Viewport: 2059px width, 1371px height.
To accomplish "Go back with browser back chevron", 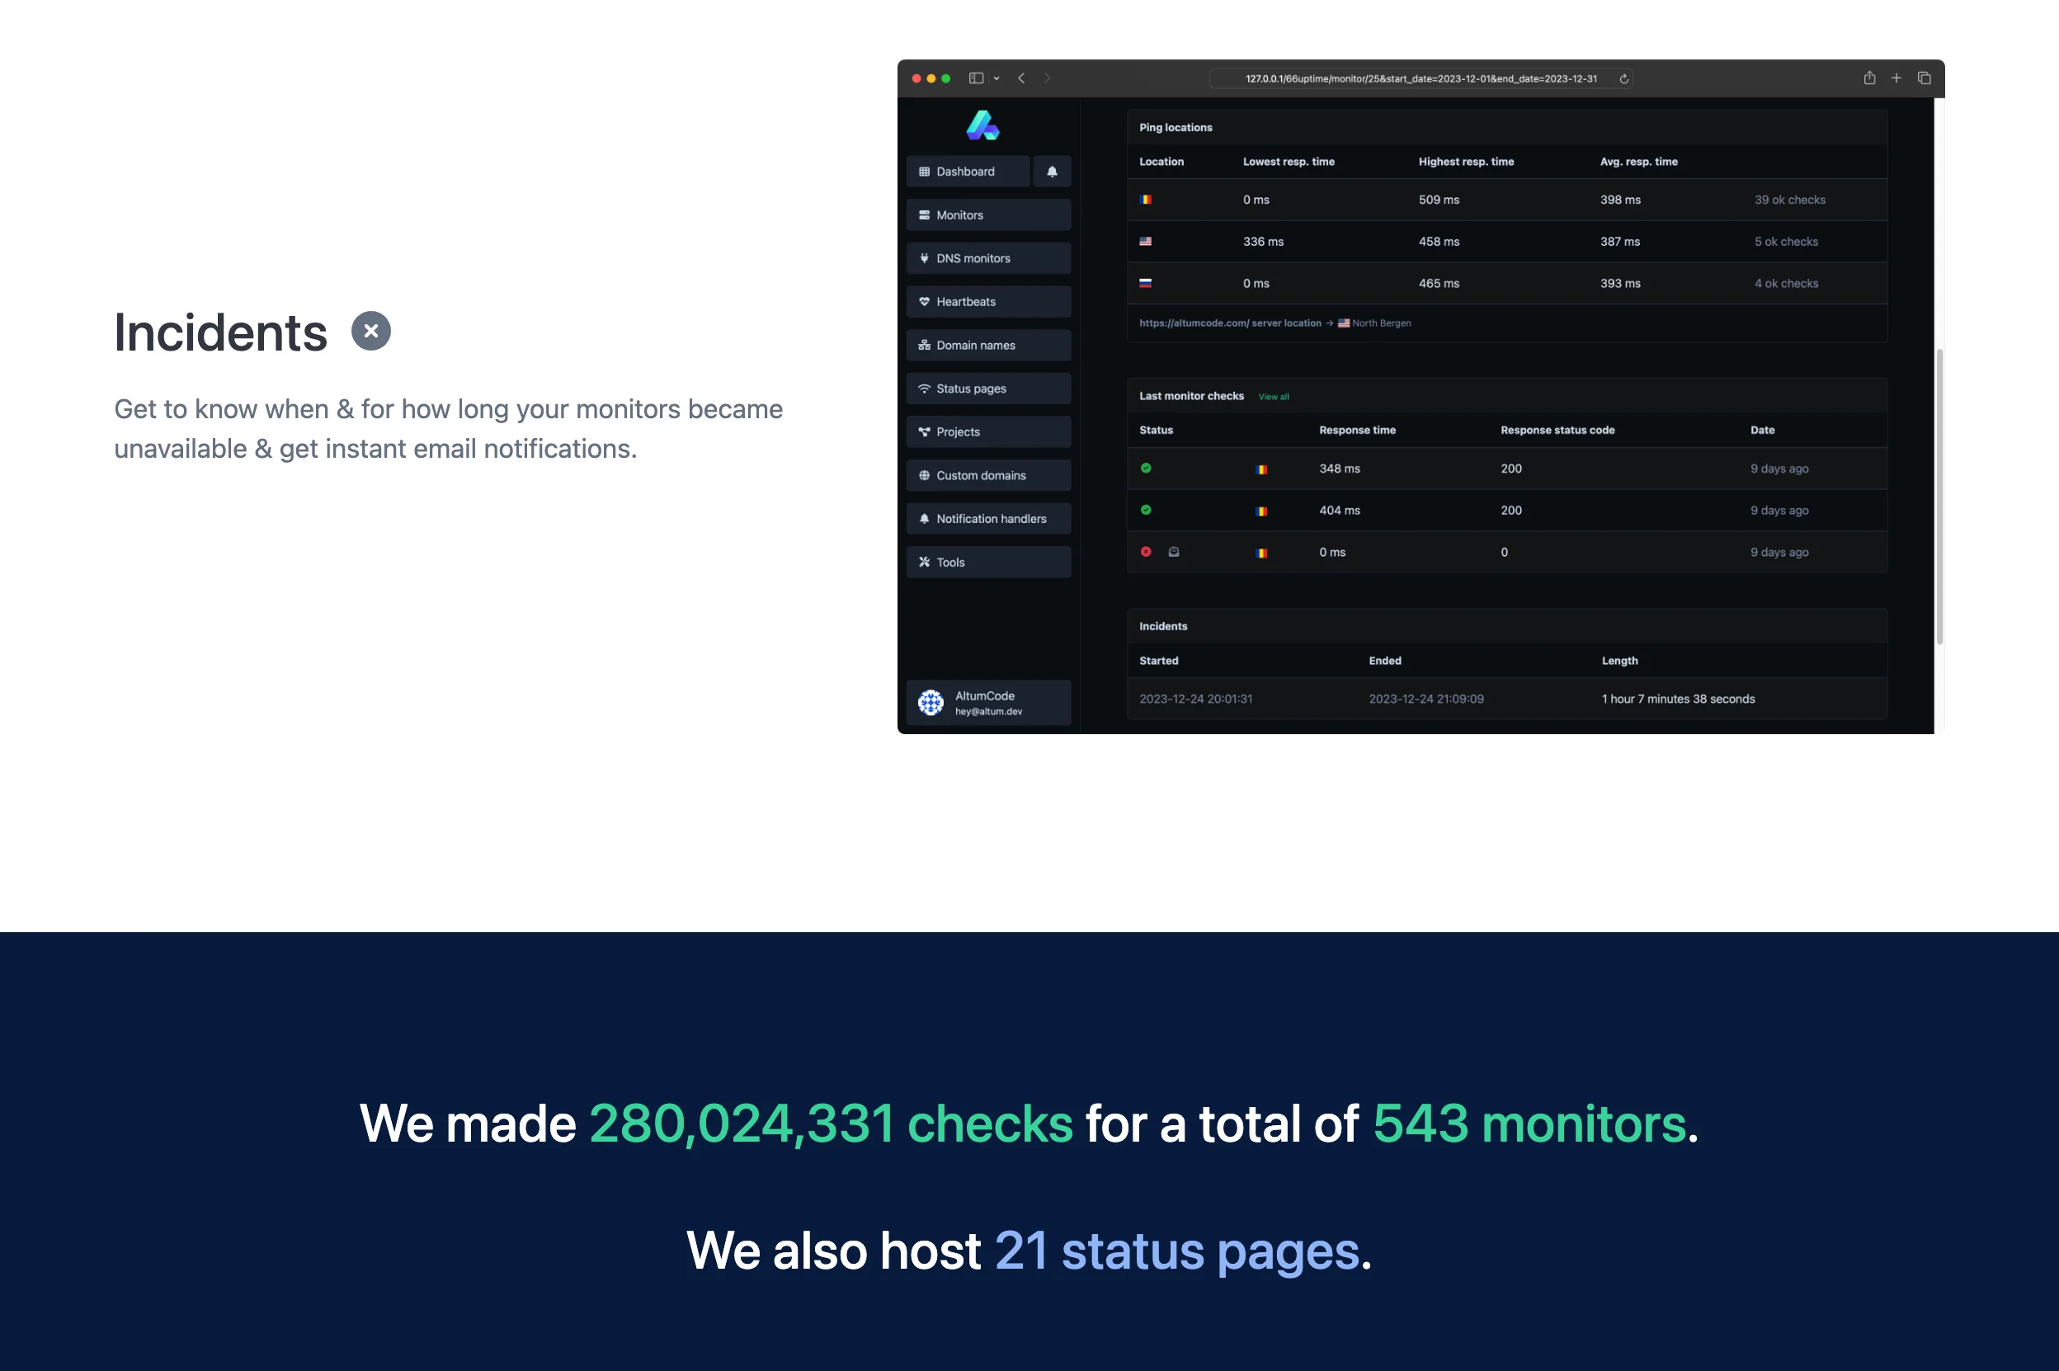I will click(1021, 78).
